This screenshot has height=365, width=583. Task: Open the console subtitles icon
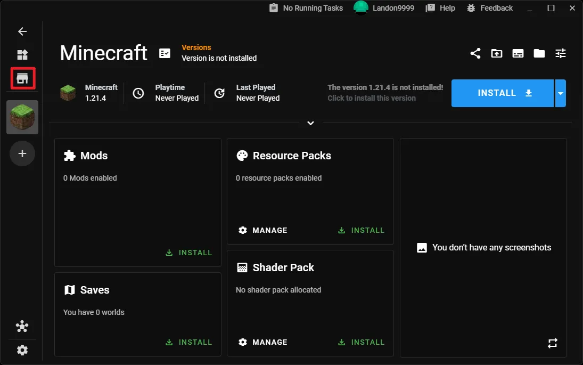click(518, 54)
